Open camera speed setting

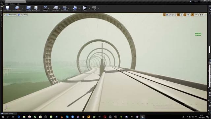[x=201, y=15]
